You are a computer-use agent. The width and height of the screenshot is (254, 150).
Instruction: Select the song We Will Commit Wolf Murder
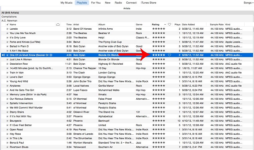pos(26,107)
